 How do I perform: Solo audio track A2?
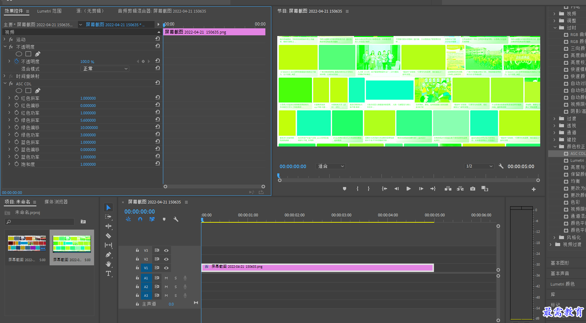(x=176, y=287)
